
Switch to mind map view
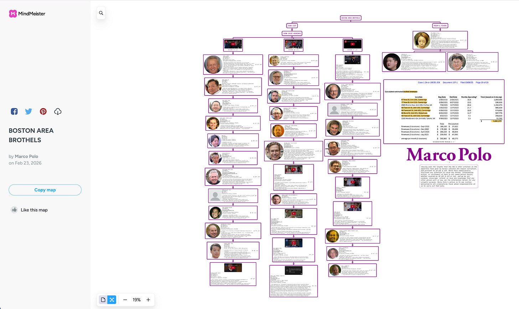pos(112,300)
